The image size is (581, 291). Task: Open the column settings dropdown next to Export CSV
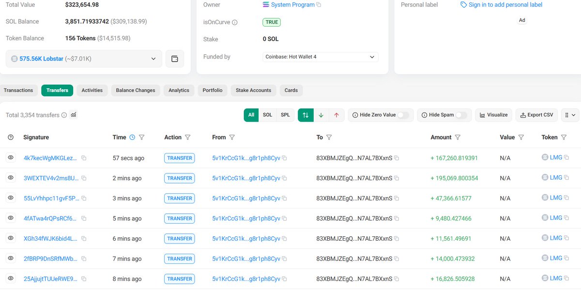point(570,115)
